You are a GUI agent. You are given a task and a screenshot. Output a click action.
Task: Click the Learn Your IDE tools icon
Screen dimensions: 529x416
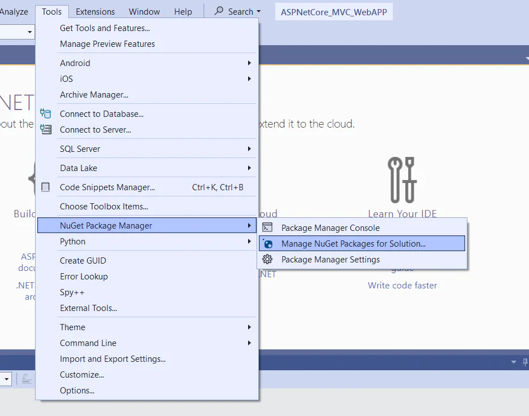click(x=402, y=180)
